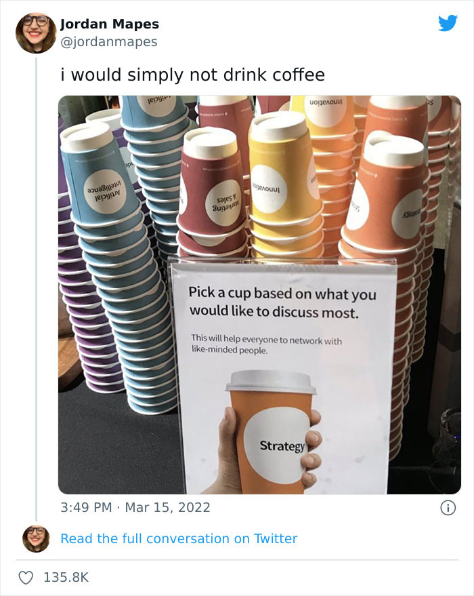This screenshot has height=596, width=474.
Task: Click the 'network with like-minded people' sign text
Action: (x=266, y=344)
